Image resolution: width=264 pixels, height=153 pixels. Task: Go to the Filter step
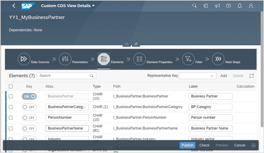tap(188, 59)
